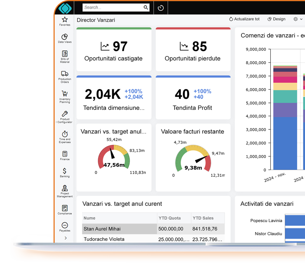Click the Design button
Screen dimensions: 305x270
click(x=276, y=19)
